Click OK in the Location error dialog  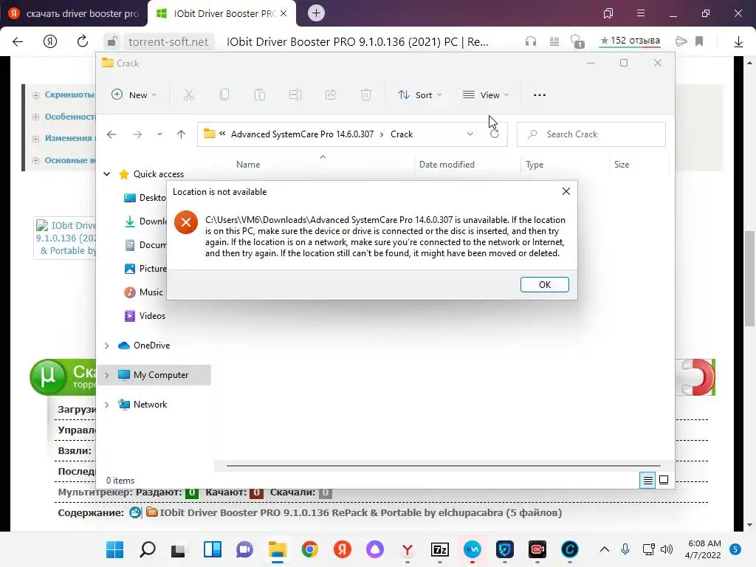pyautogui.click(x=544, y=284)
